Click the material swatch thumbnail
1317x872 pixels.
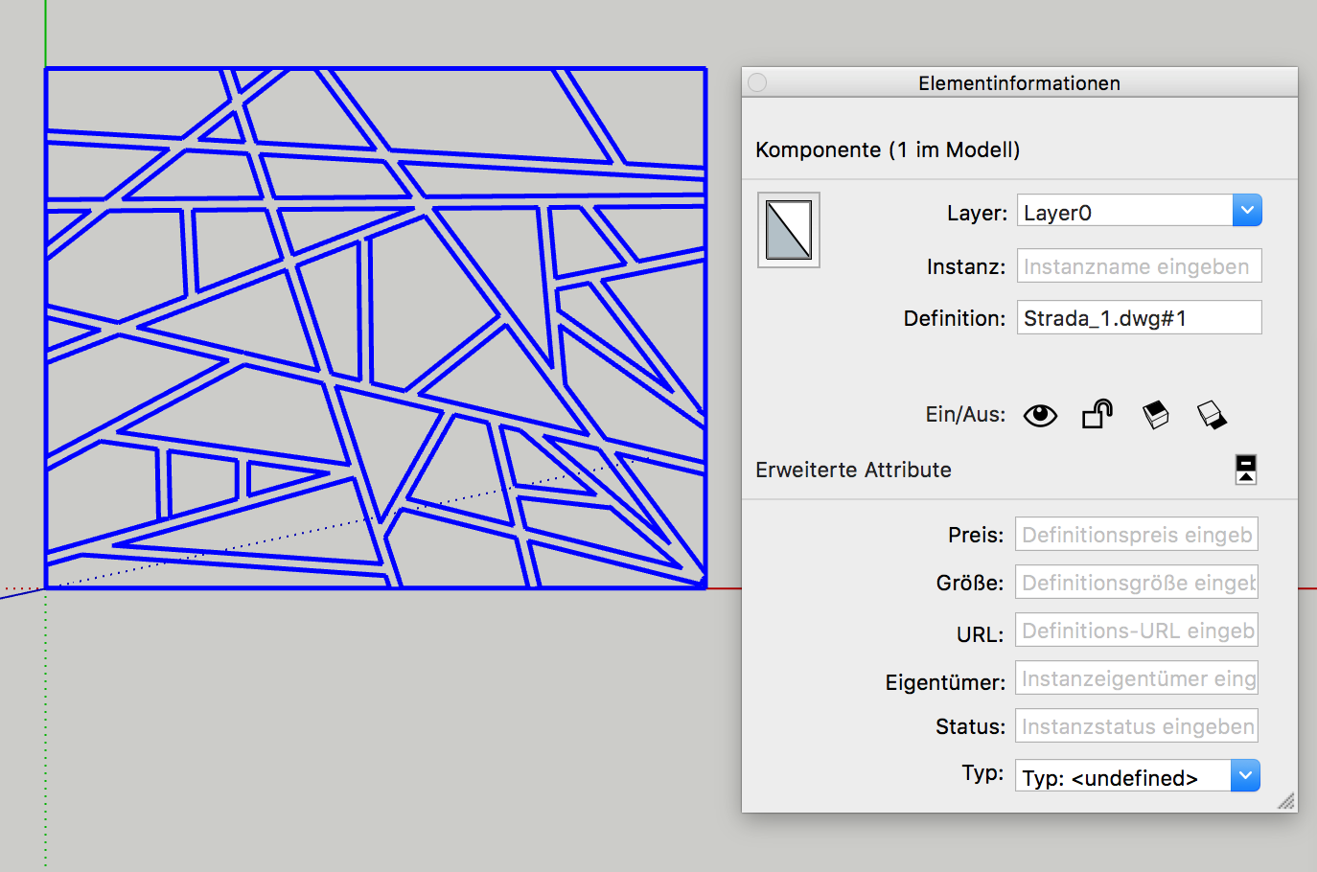(789, 230)
